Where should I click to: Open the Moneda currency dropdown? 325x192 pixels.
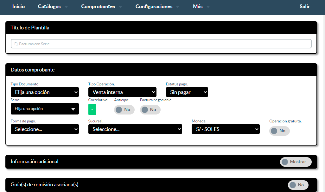[226, 129]
